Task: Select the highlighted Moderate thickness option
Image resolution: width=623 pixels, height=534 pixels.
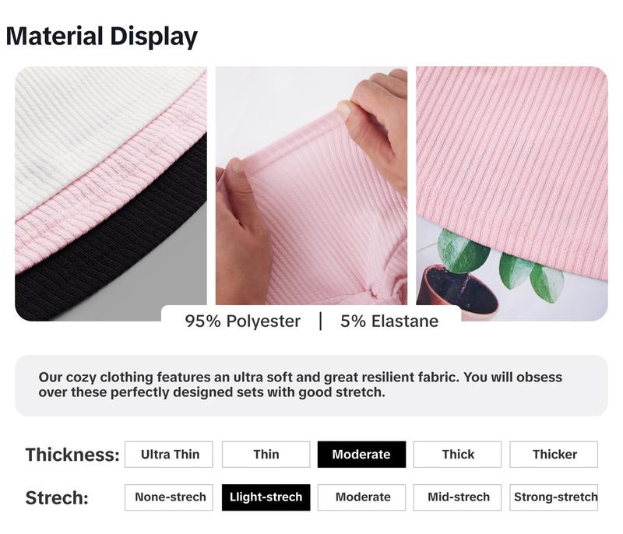Action: [361, 454]
